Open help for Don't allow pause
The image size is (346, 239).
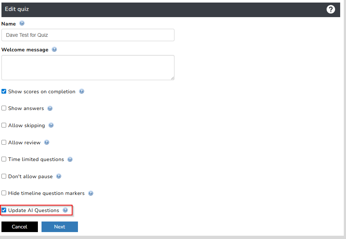click(59, 176)
